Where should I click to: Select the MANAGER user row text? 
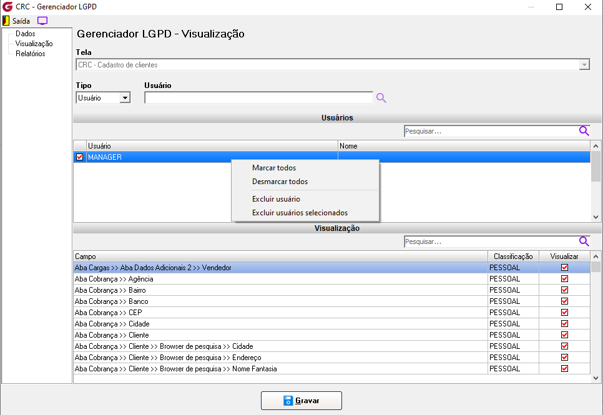point(105,157)
